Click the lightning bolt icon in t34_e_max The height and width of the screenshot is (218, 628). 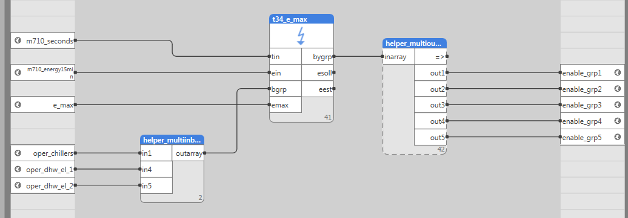pos(301,36)
